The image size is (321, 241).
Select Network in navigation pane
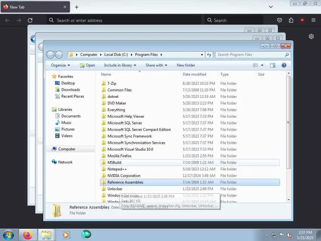click(65, 162)
